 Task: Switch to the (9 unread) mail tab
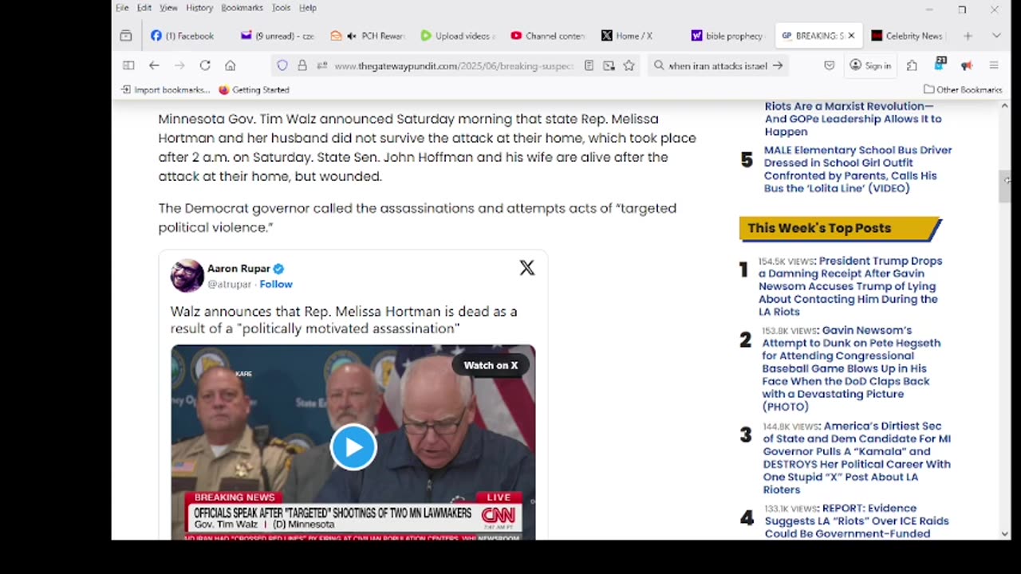279,36
